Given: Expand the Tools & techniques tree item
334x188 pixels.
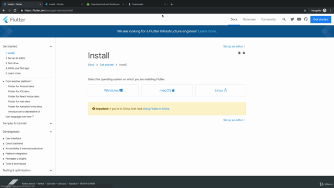Looking at the screenshot, I should coord(4,164).
